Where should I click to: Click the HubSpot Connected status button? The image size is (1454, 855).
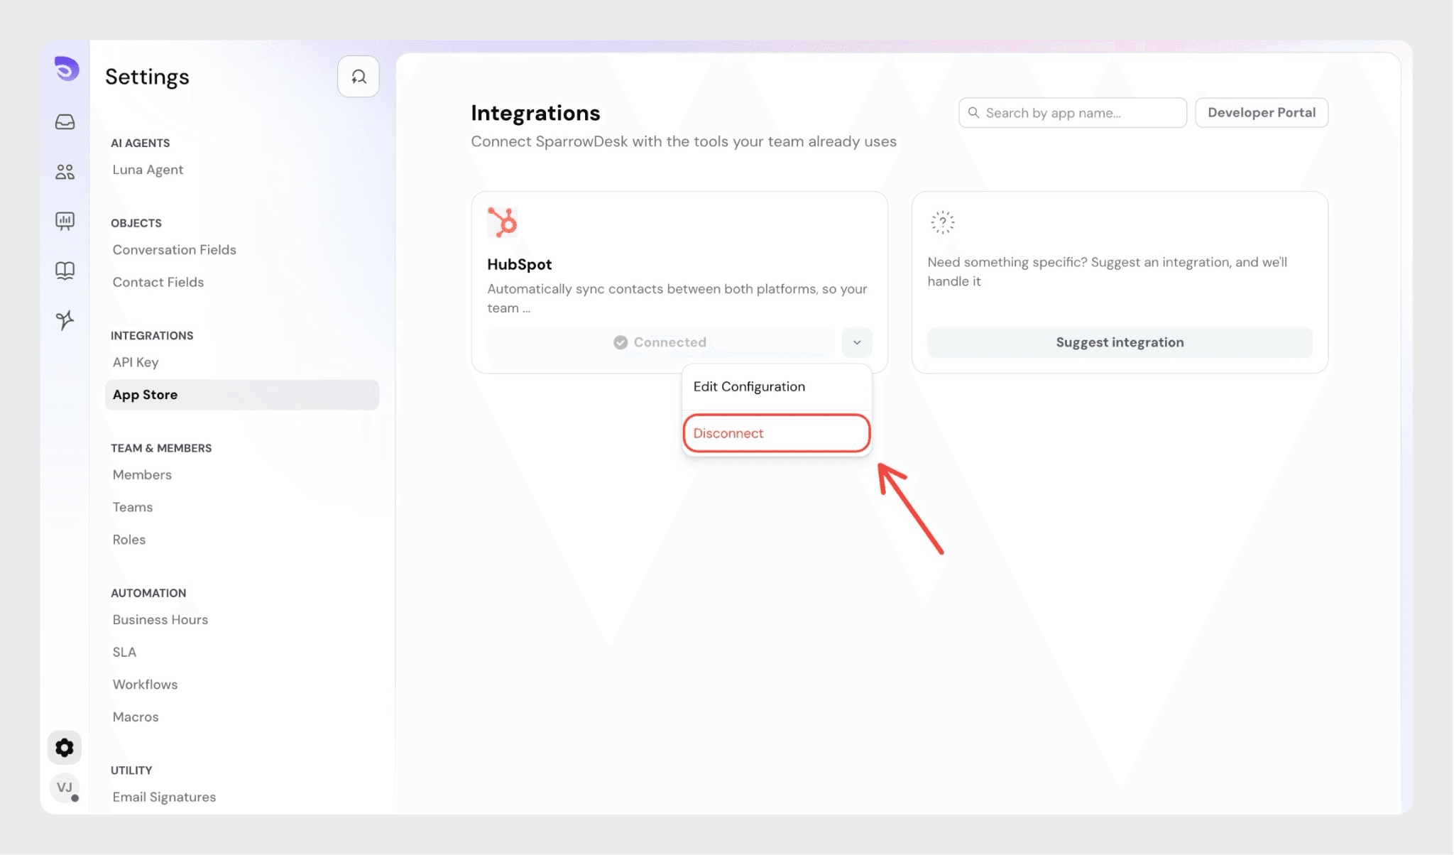(x=660, y=342)
